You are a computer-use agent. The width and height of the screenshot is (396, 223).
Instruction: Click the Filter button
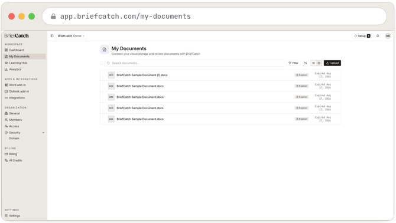pyautogui.click(x=293, y=63)
